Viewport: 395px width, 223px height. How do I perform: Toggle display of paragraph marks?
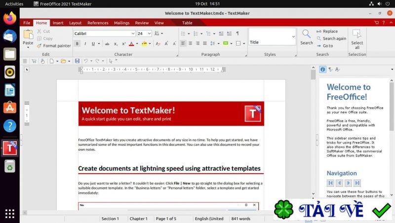[x=237, y=34]
